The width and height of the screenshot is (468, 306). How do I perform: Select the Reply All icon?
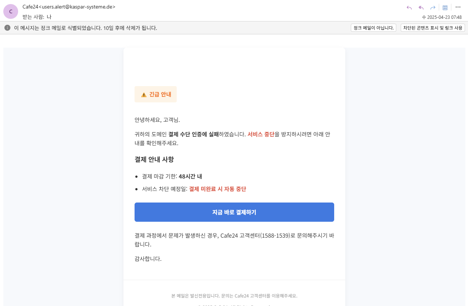(421, 7)
